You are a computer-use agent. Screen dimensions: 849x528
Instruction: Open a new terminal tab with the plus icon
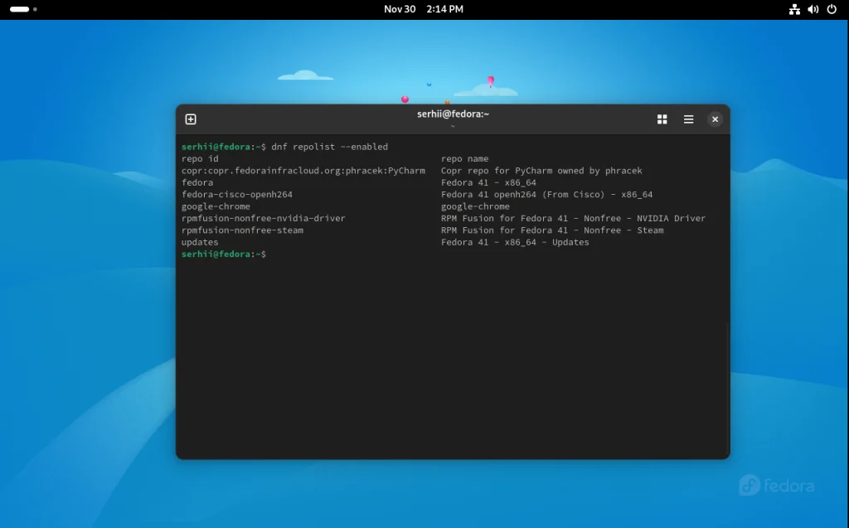[191, 119]
